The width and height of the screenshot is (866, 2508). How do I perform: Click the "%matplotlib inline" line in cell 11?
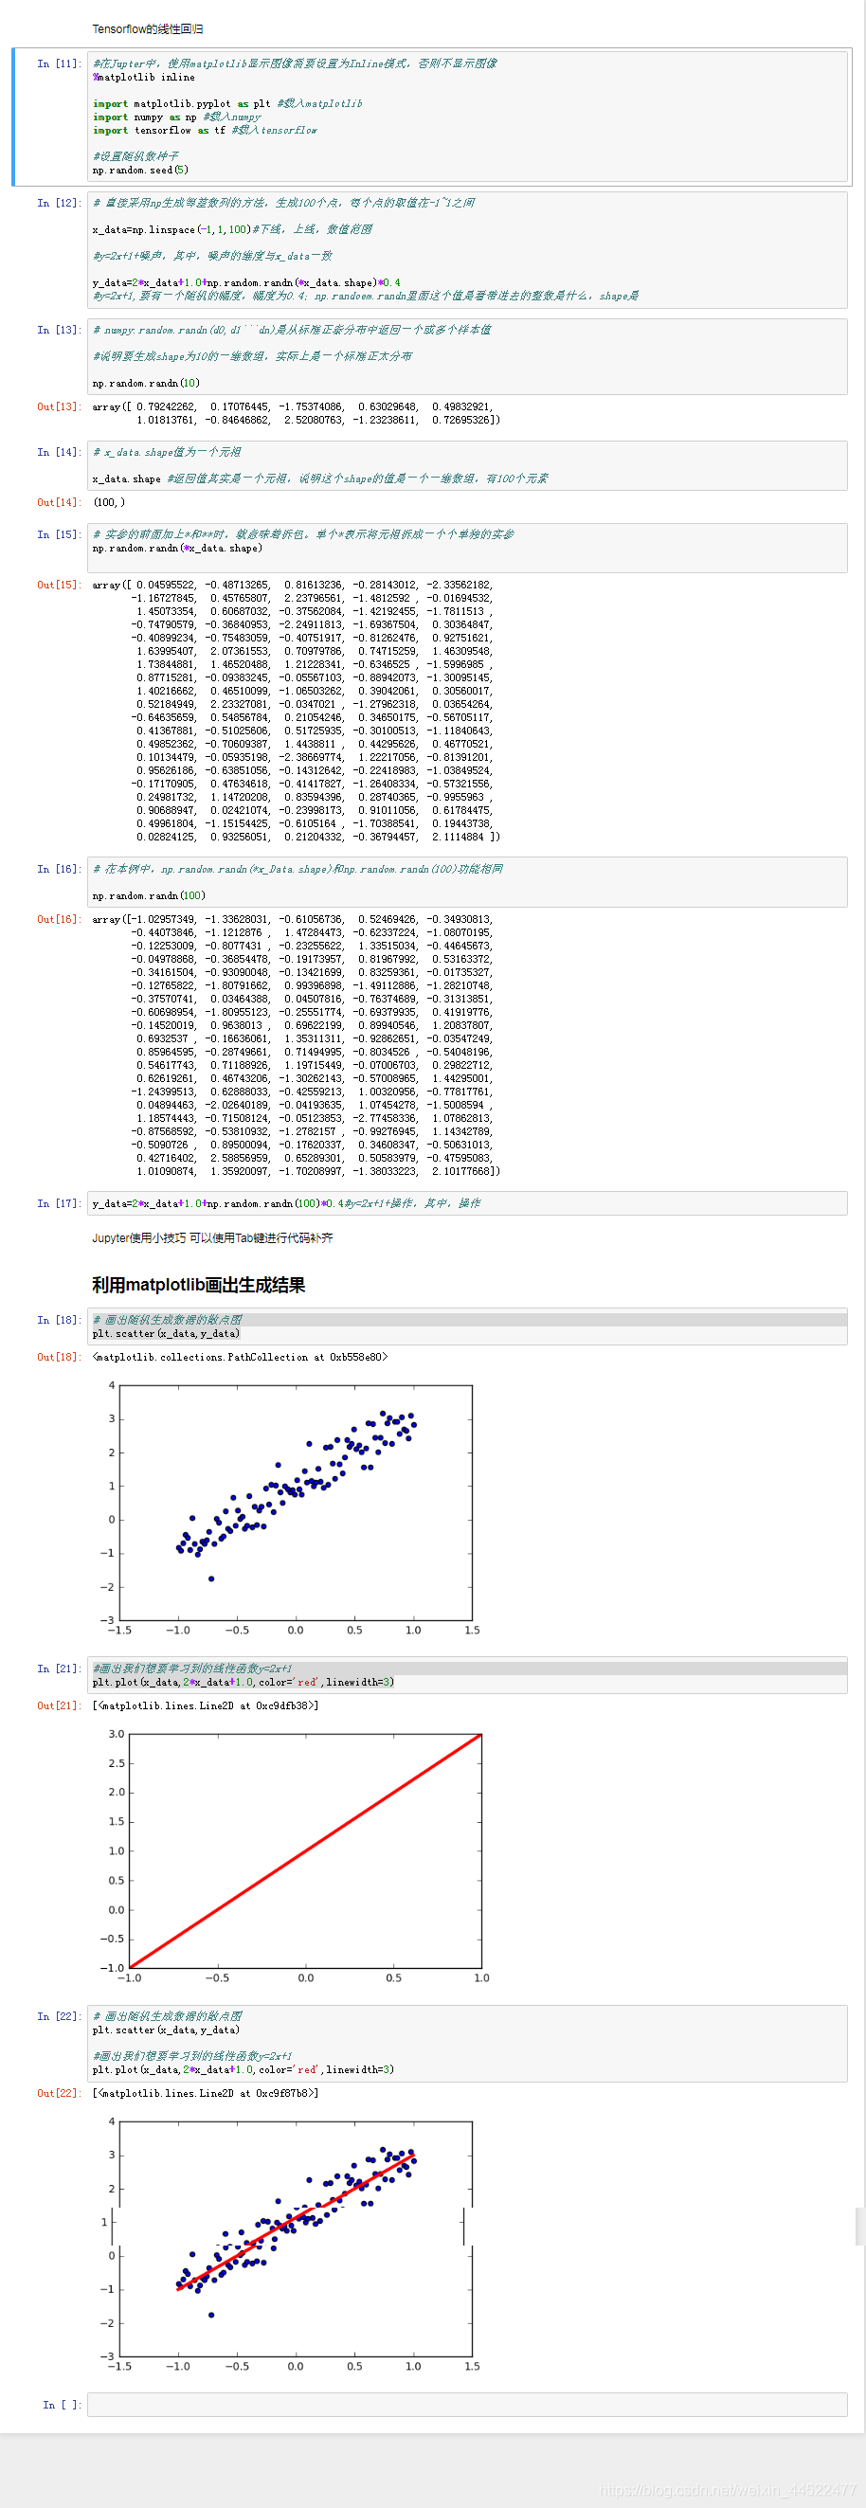(143, 77)
